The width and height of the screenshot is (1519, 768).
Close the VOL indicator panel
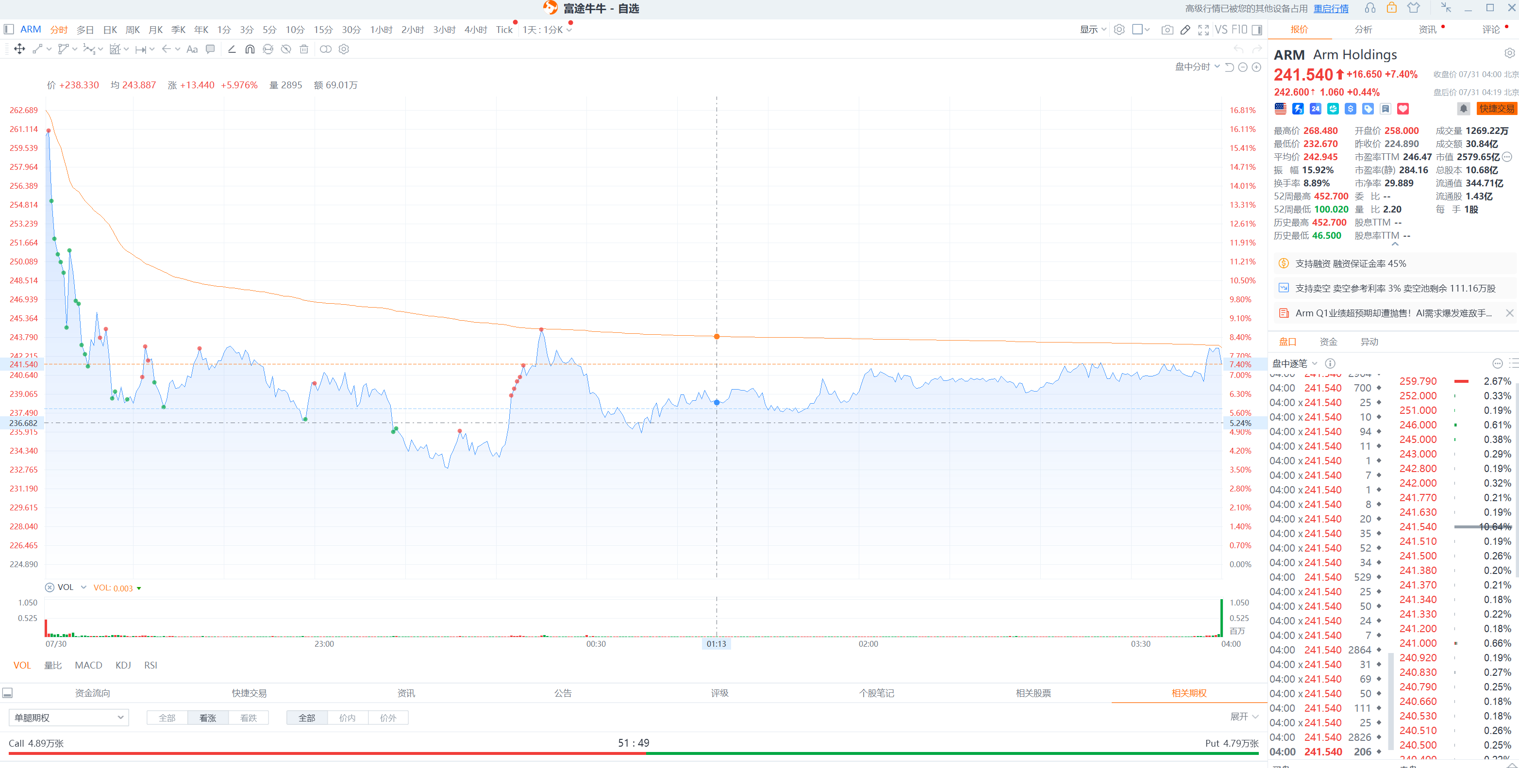click(50, 587)
